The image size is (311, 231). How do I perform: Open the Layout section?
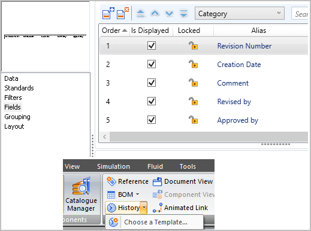click(x=14, y=126)
